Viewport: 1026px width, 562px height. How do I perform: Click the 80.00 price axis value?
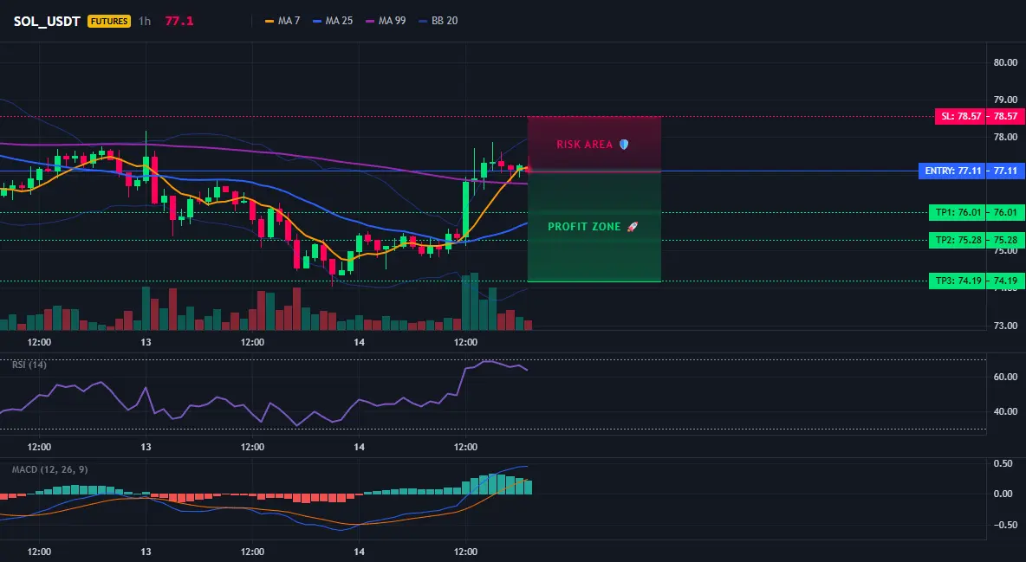1006,63
